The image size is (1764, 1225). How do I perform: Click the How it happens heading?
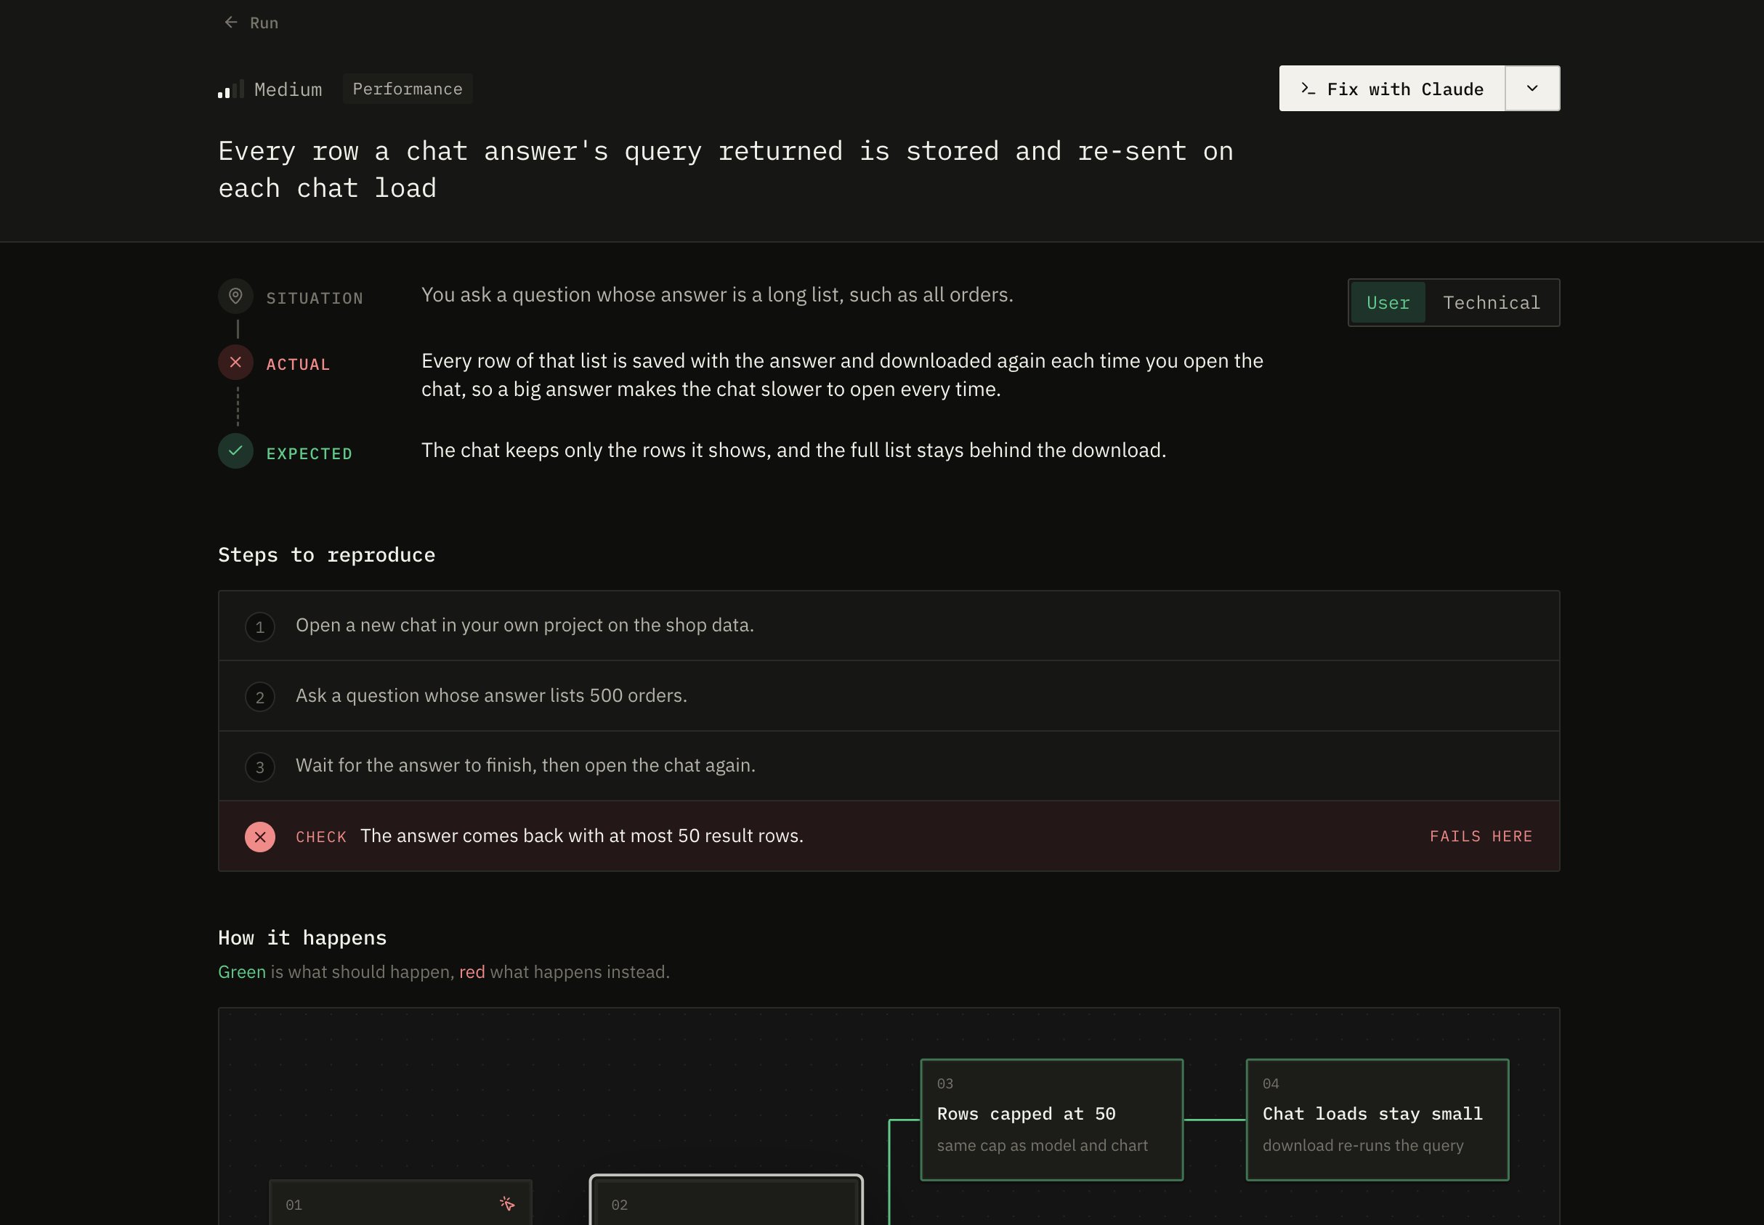(x=302, y=938)
